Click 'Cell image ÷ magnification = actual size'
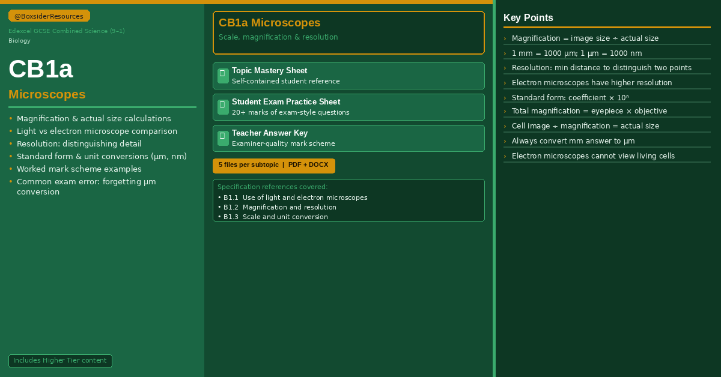The width and height of the screenshot is (721, 377). 585,126
